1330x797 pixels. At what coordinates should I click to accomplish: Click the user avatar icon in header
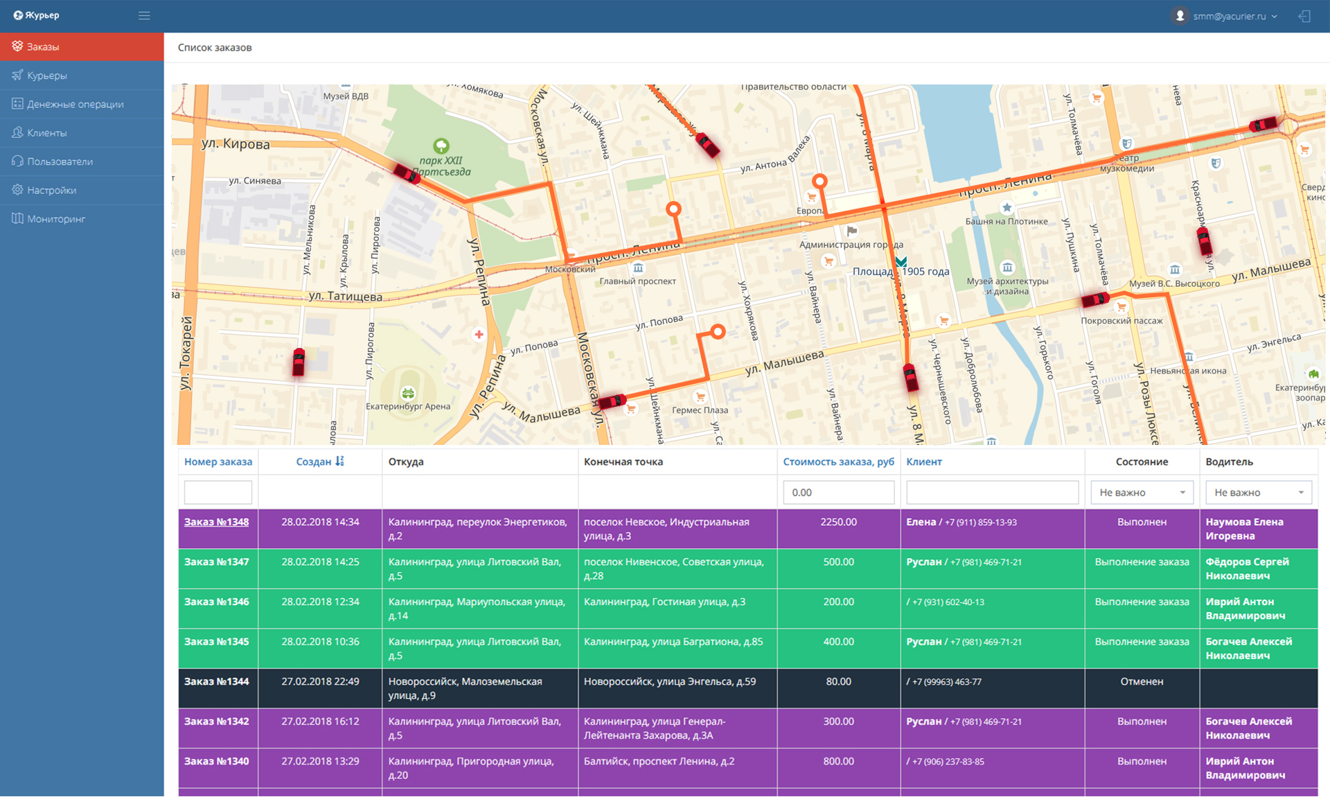(1180, 15)
